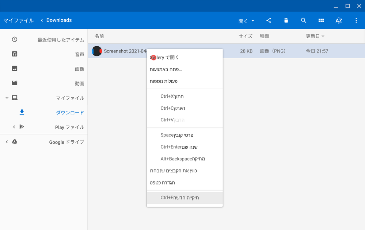Sort by the 名前 column header
Viewport: 365px width, 230px height.
tap(99, 36)
